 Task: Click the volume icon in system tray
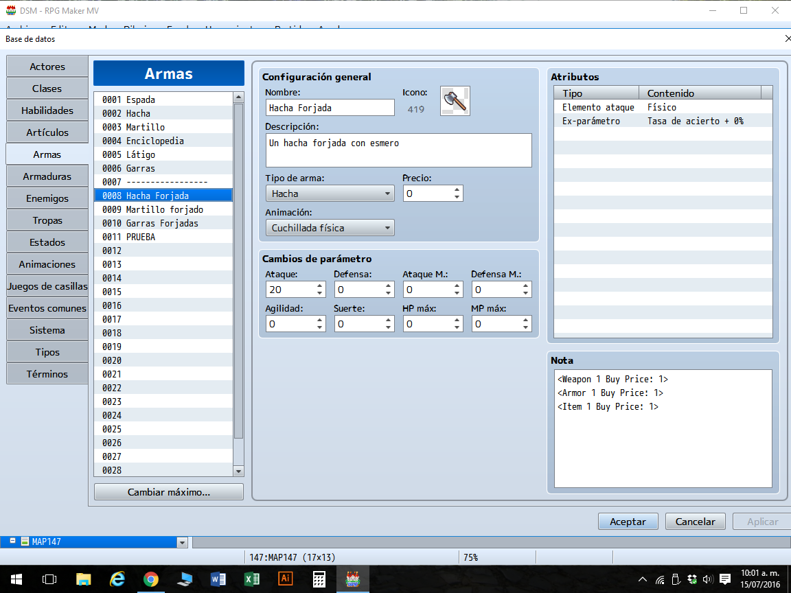[708, 579]
